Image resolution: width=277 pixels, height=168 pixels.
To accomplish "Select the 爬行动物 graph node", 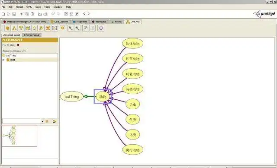I will [x=133, y=150].
